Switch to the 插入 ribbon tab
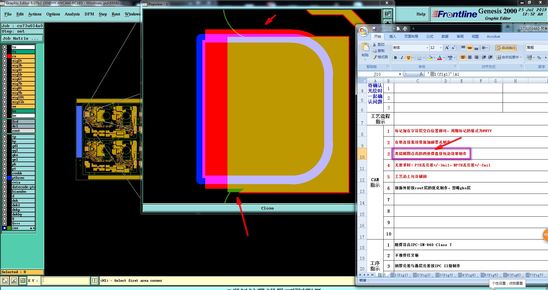Viewport: 548px width, 290px height. (x=393, y=37)
